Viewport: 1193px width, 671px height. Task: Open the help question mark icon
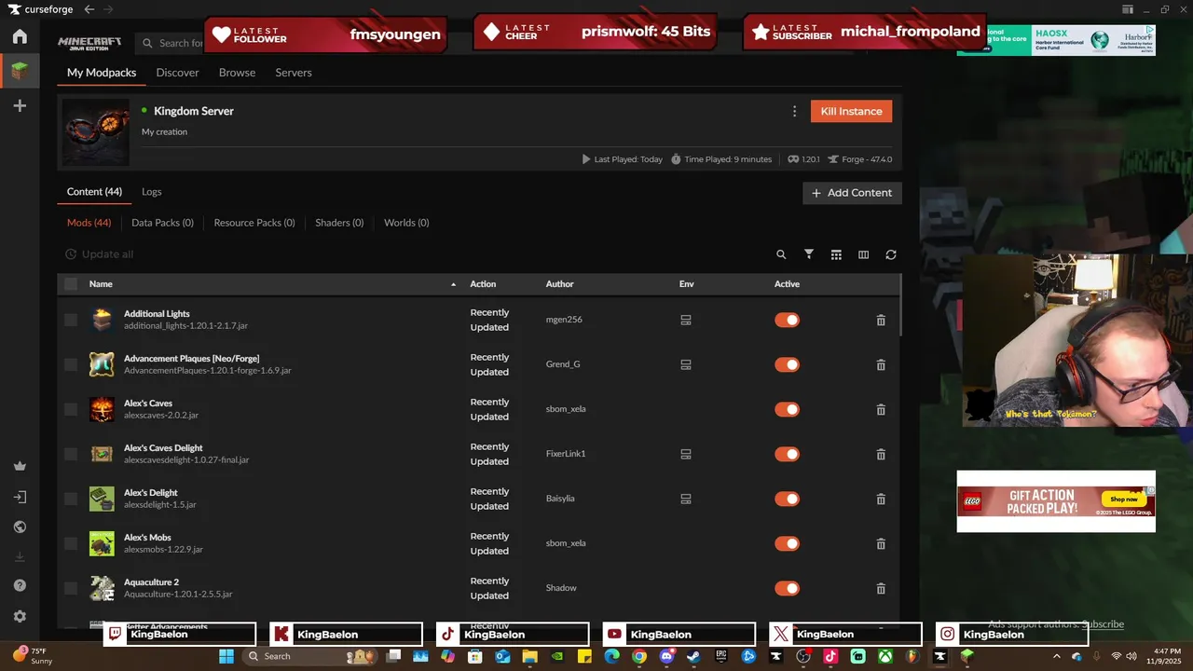[x=20, y=585]
